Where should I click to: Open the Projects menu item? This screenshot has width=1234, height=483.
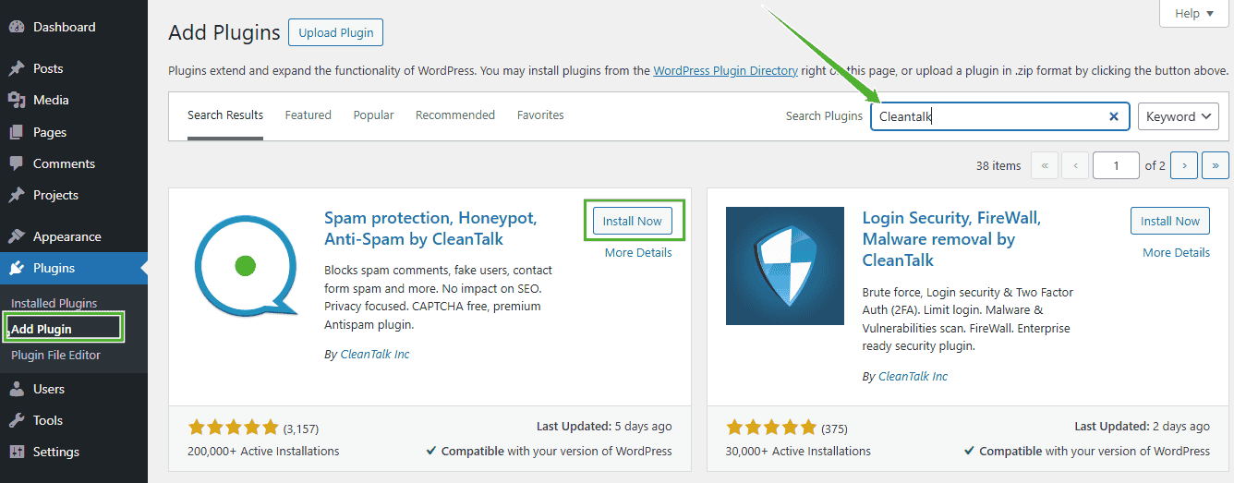click(x=74, y=195)
